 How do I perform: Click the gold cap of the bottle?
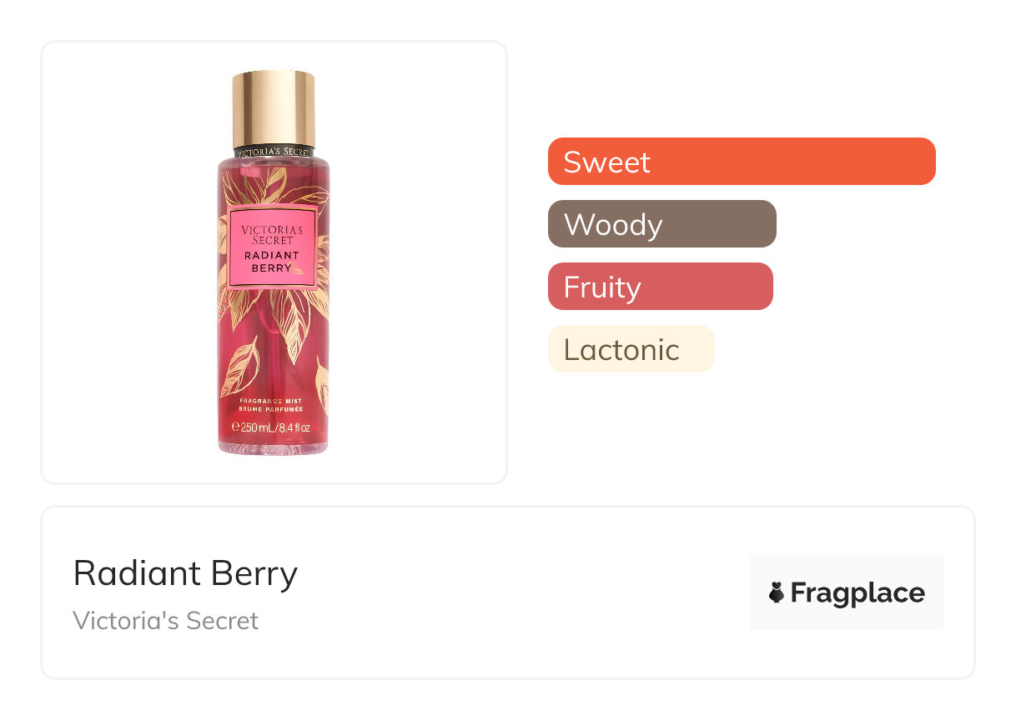pyautogui.click(x=274, y=107)
